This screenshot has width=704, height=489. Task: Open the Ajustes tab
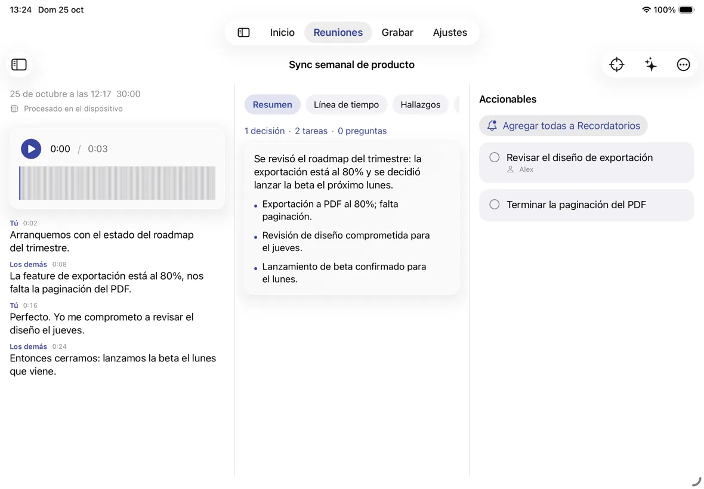(450, 32)
